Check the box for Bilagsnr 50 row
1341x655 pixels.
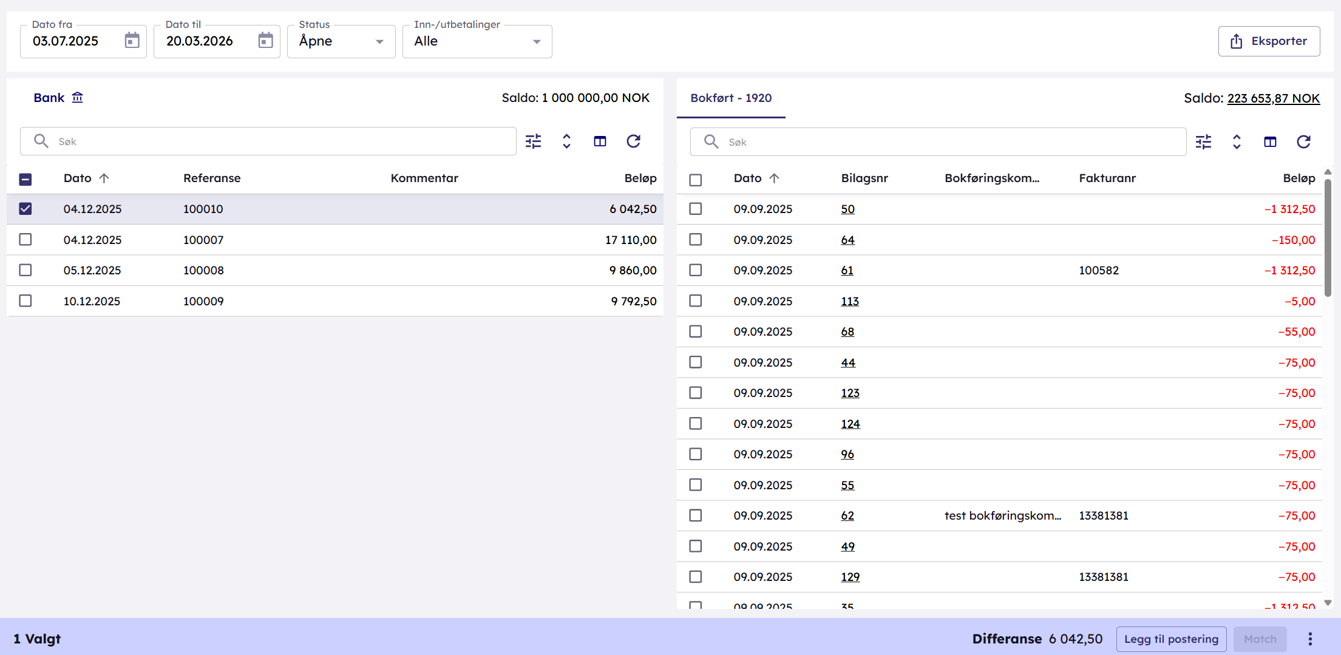pyautogui.click(x=696, y=209)
